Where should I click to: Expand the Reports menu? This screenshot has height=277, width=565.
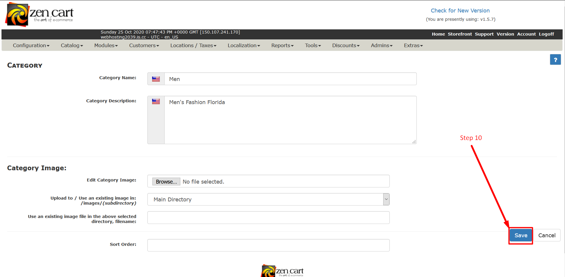(282, 45)
